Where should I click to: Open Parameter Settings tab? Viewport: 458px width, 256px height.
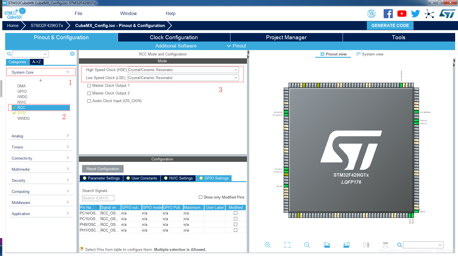[101, 178]
